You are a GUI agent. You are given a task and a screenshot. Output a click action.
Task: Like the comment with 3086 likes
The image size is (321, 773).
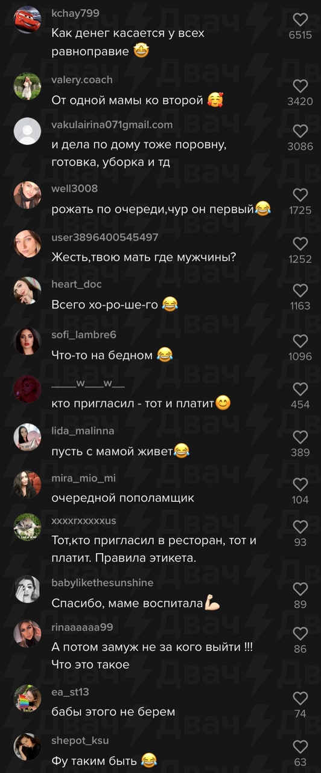pos(300,131)
